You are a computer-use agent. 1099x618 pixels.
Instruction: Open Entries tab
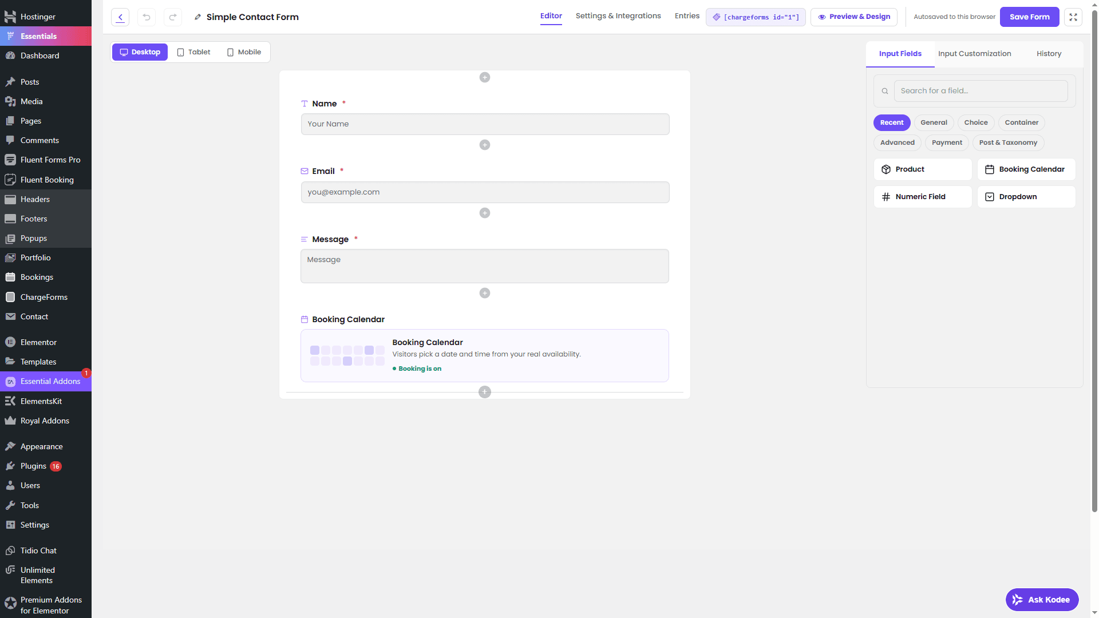687,16
